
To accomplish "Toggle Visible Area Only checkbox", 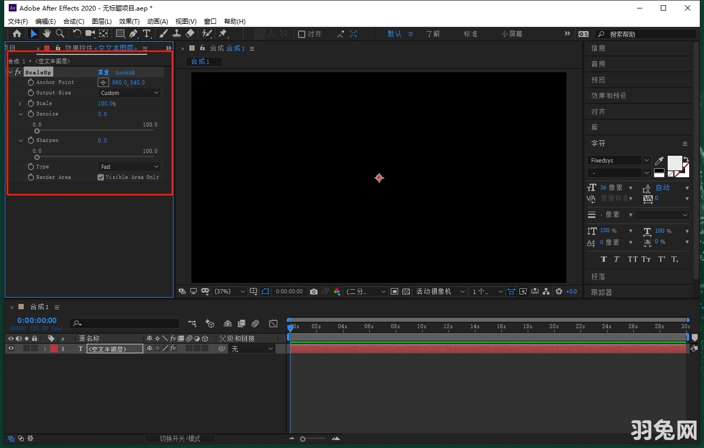I will tap(101, 177).
